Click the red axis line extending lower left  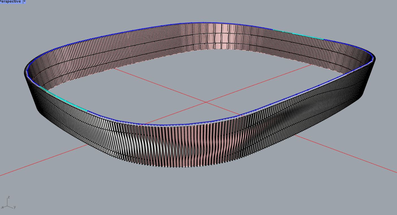(x=42, y=160)
